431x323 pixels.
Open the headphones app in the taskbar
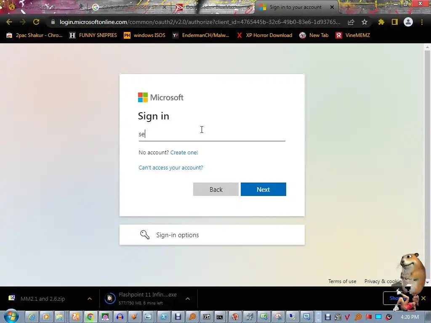pyautogui.click(x=120, y=317)
